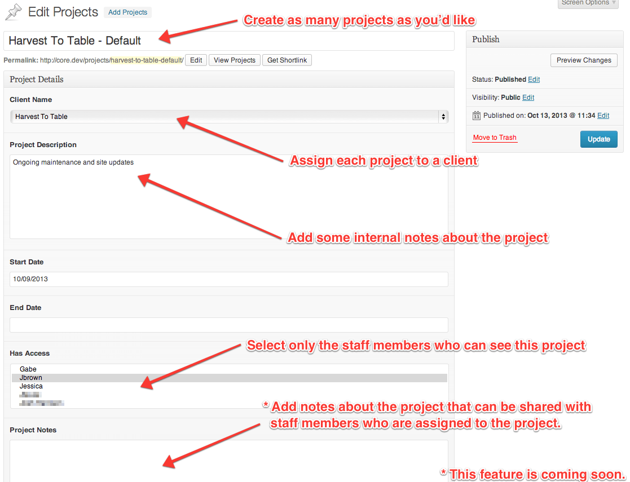Select Gabe in Has Access list

pyautogui.click(x=28, y=369)
